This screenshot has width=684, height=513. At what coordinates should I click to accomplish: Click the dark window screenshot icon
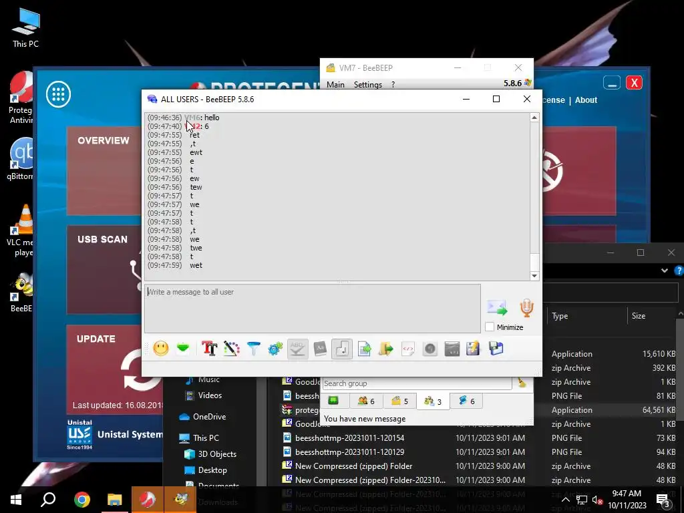click(x=452, y=349)
